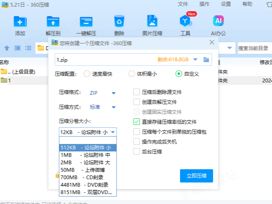Click the skin shirt icon in title bar

(x=269, y=4)
